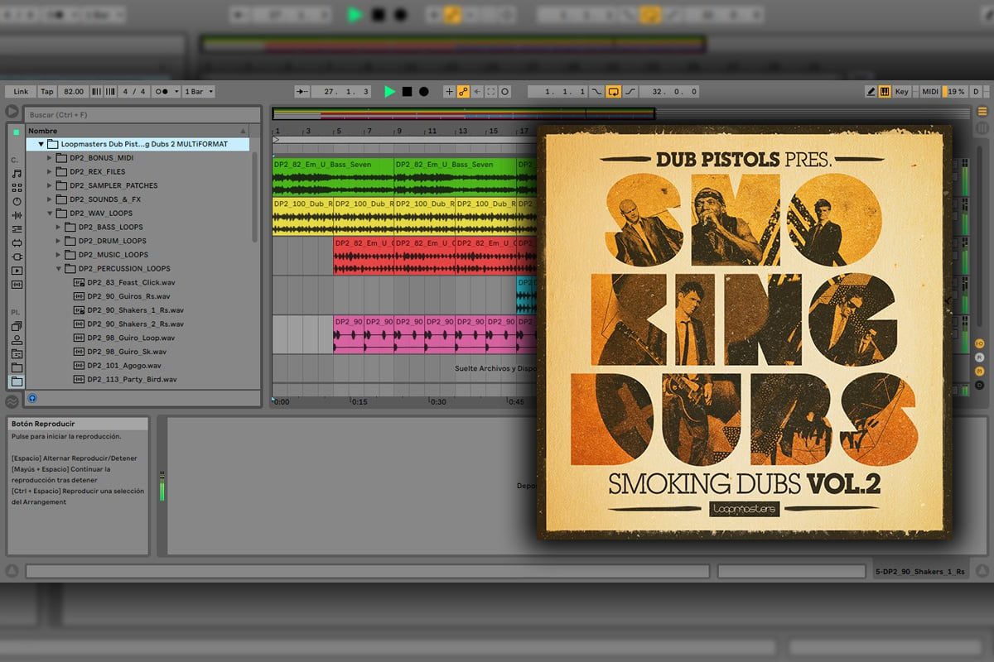This screenshot has width=994, height=662.
Task: Enable Draw Mode pencil icon
Action: (x=871, y=92)
